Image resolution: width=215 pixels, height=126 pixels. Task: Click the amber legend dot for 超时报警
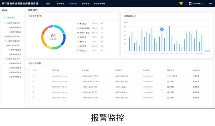[x=78, y=46]
